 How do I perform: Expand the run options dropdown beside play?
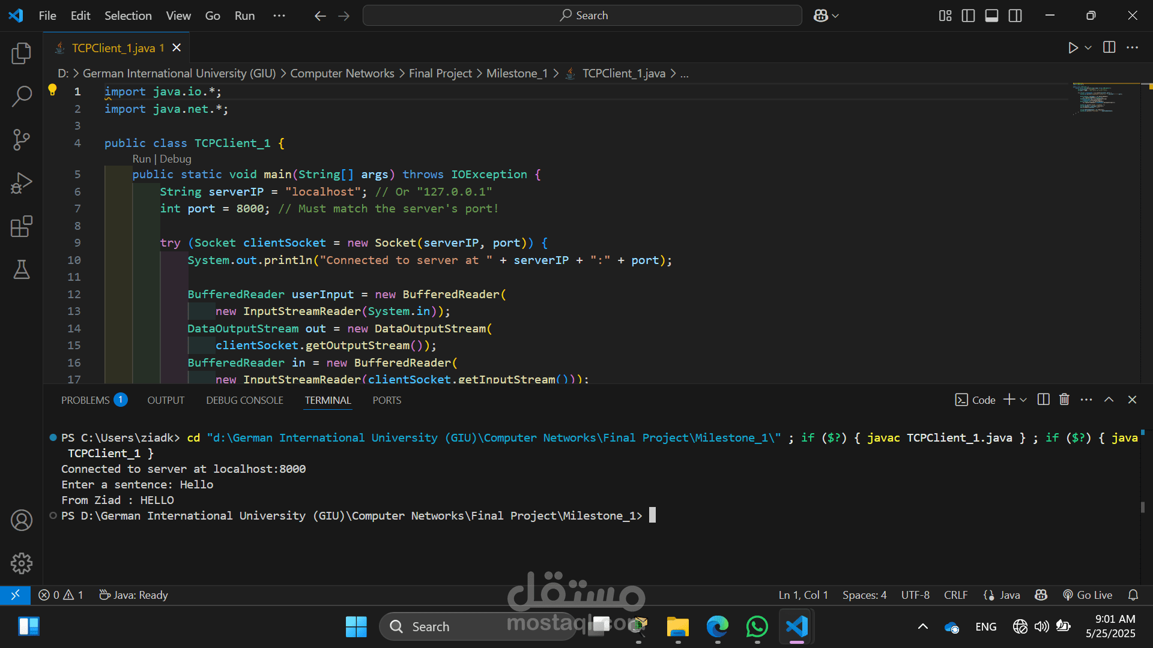[x=1088, y=47]
